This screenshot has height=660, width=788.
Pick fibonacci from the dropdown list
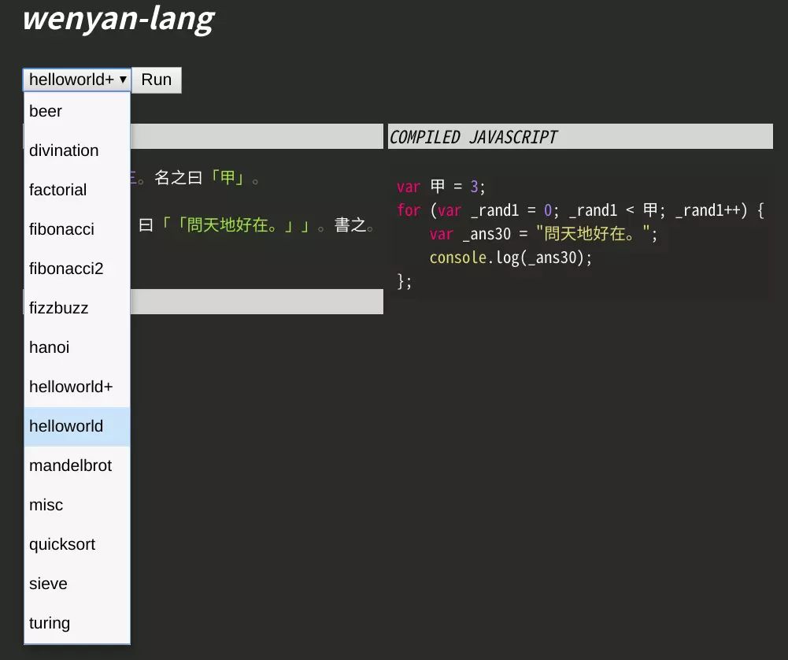tap(77, 229)
